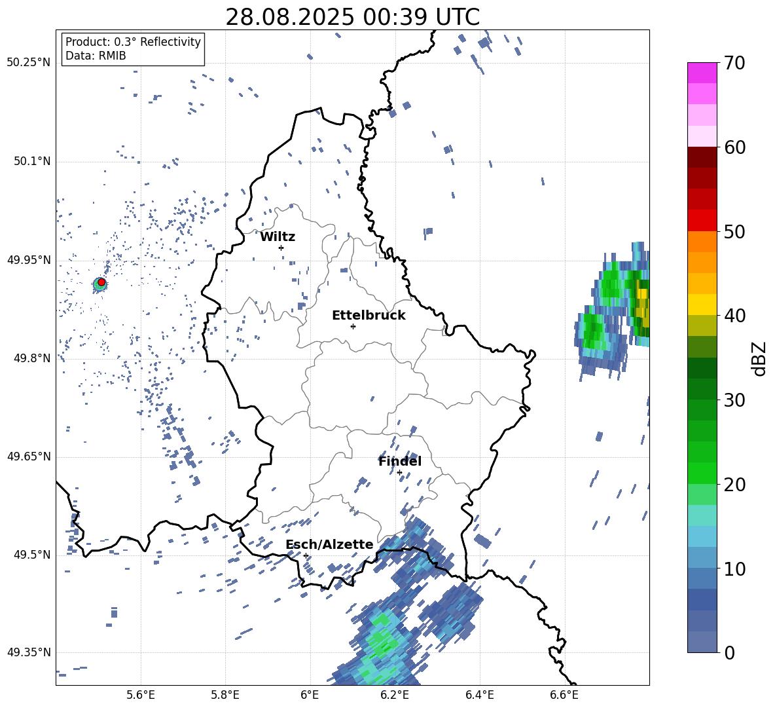
Task: Pick the bright green colorbar segment above 20
Action: [x=702, y=473]
